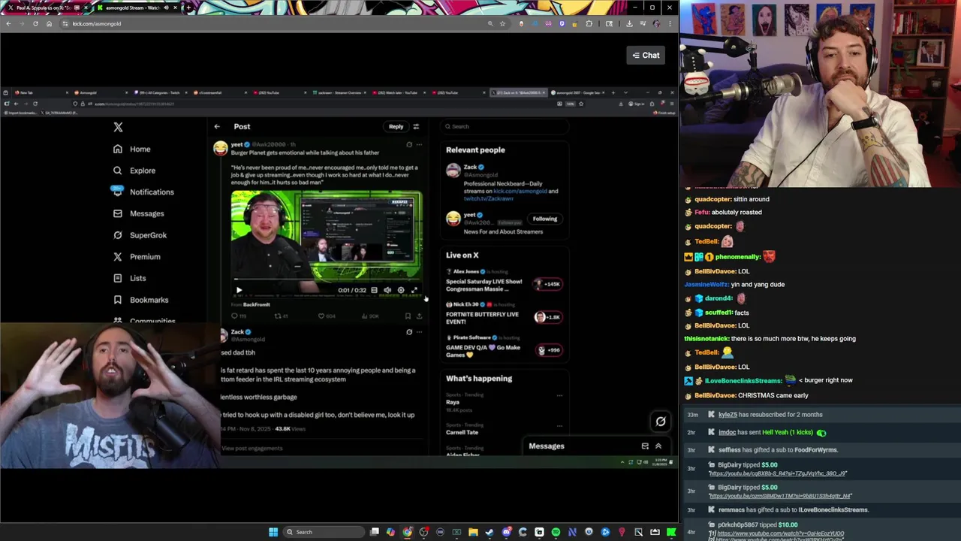The image size is (961, 541).
Task: Open reply filter settings icon beside Reply
Action: click(x=416, y=126)
